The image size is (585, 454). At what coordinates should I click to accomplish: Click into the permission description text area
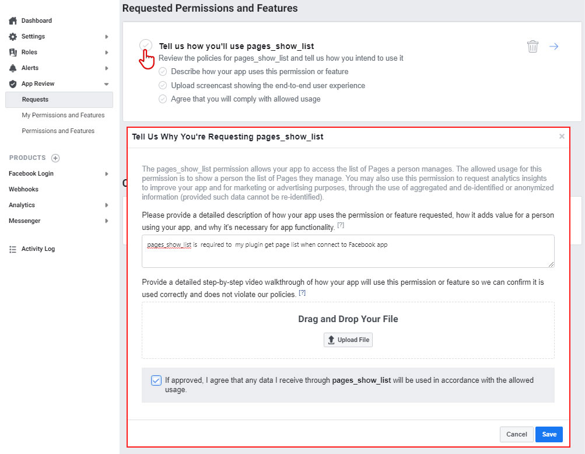[x=348, y=252]
